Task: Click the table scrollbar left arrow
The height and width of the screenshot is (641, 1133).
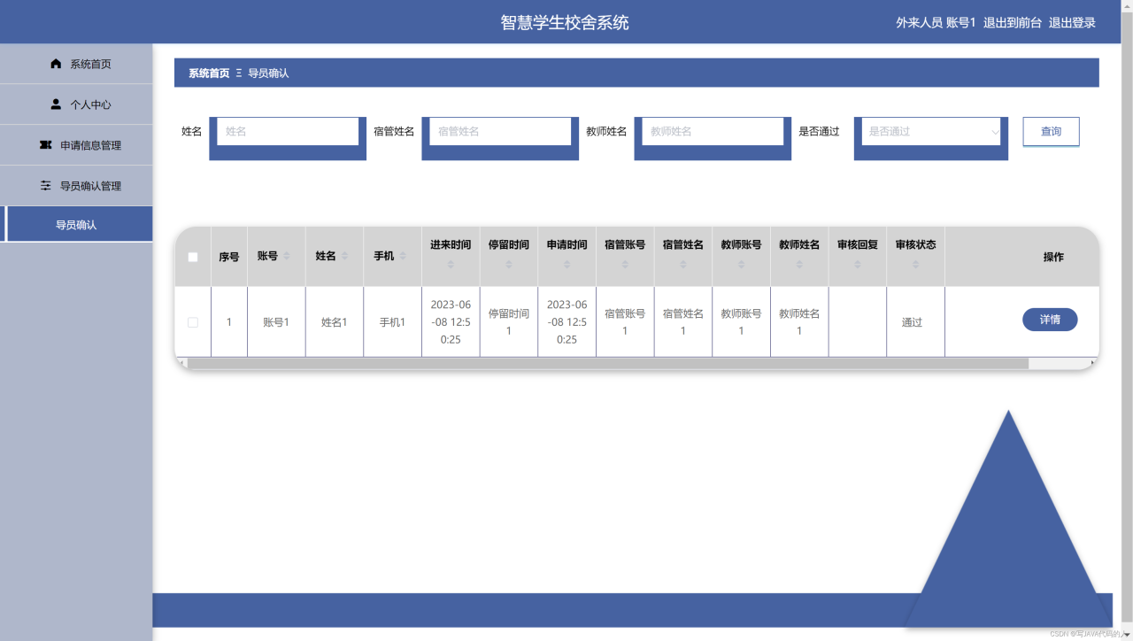Action: 181,363
